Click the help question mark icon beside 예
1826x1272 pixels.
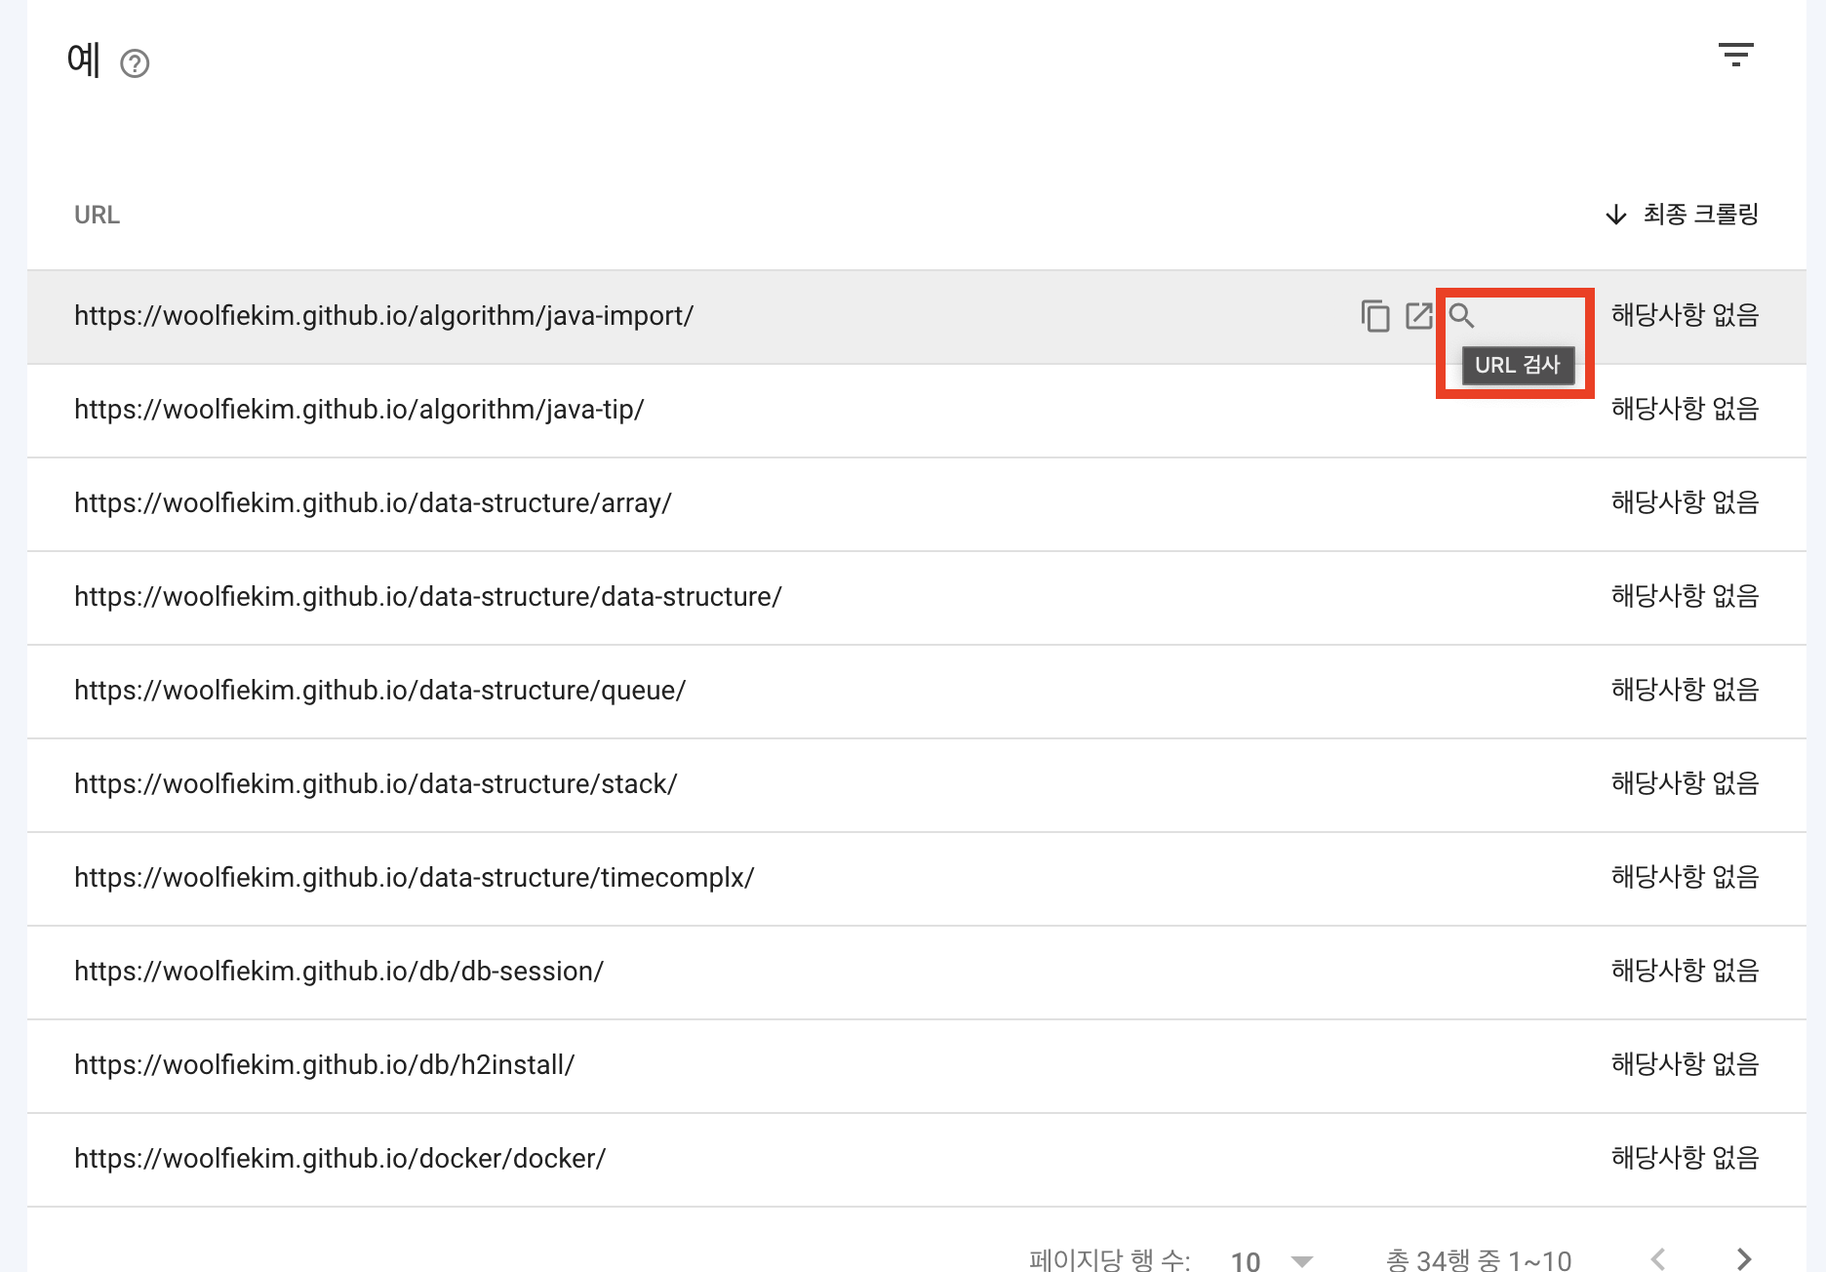135,64
